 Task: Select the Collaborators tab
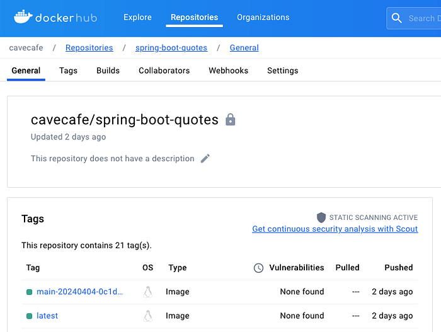164,71
